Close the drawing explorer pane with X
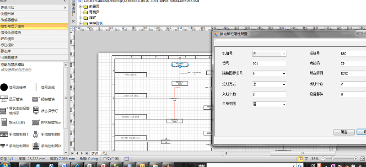This screenshot has height=167, width=366. click(73, 21)
